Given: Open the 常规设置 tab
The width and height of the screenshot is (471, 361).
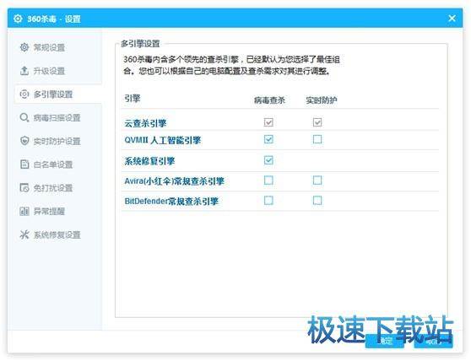Looking at the screenshot, I should coord(58,47).
